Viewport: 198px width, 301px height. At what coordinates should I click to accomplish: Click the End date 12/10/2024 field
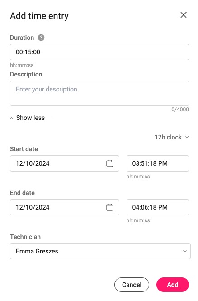tap(65, 207)
